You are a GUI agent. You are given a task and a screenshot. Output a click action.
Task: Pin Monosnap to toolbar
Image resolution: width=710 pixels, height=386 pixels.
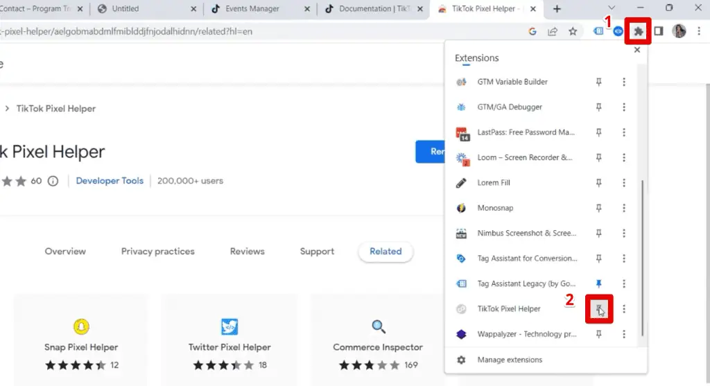598,208
